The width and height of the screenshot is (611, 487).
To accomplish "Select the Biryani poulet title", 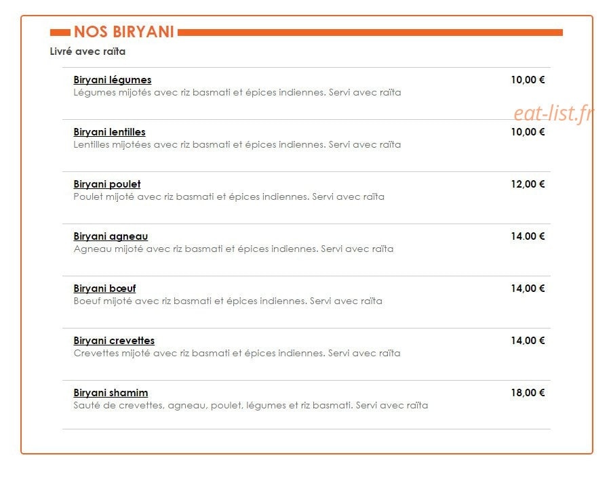I will [x=106, y=184].
